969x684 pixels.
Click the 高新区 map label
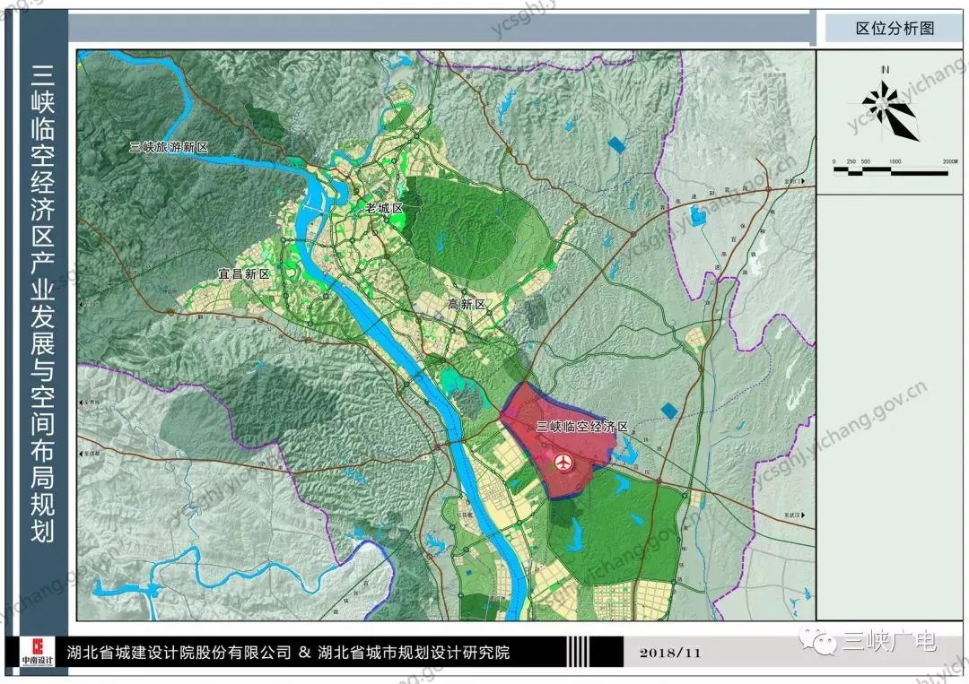click(x=467, y=305)
